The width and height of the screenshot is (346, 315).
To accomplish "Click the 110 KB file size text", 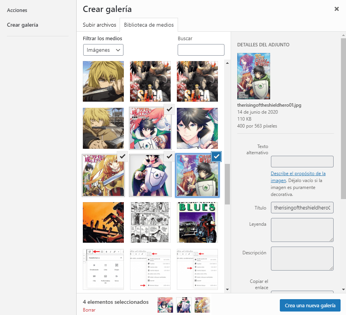I will tap(244, 119).
